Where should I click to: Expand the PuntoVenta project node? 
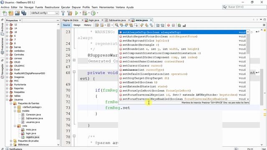7,85
